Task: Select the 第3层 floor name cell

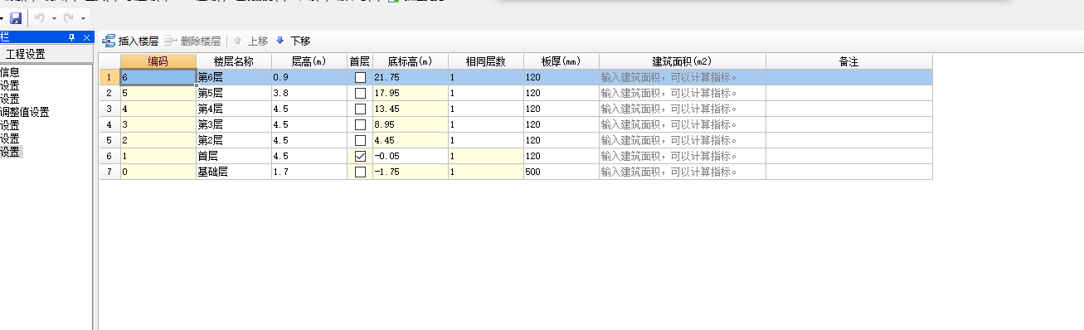Action: (x=234, y=124)
